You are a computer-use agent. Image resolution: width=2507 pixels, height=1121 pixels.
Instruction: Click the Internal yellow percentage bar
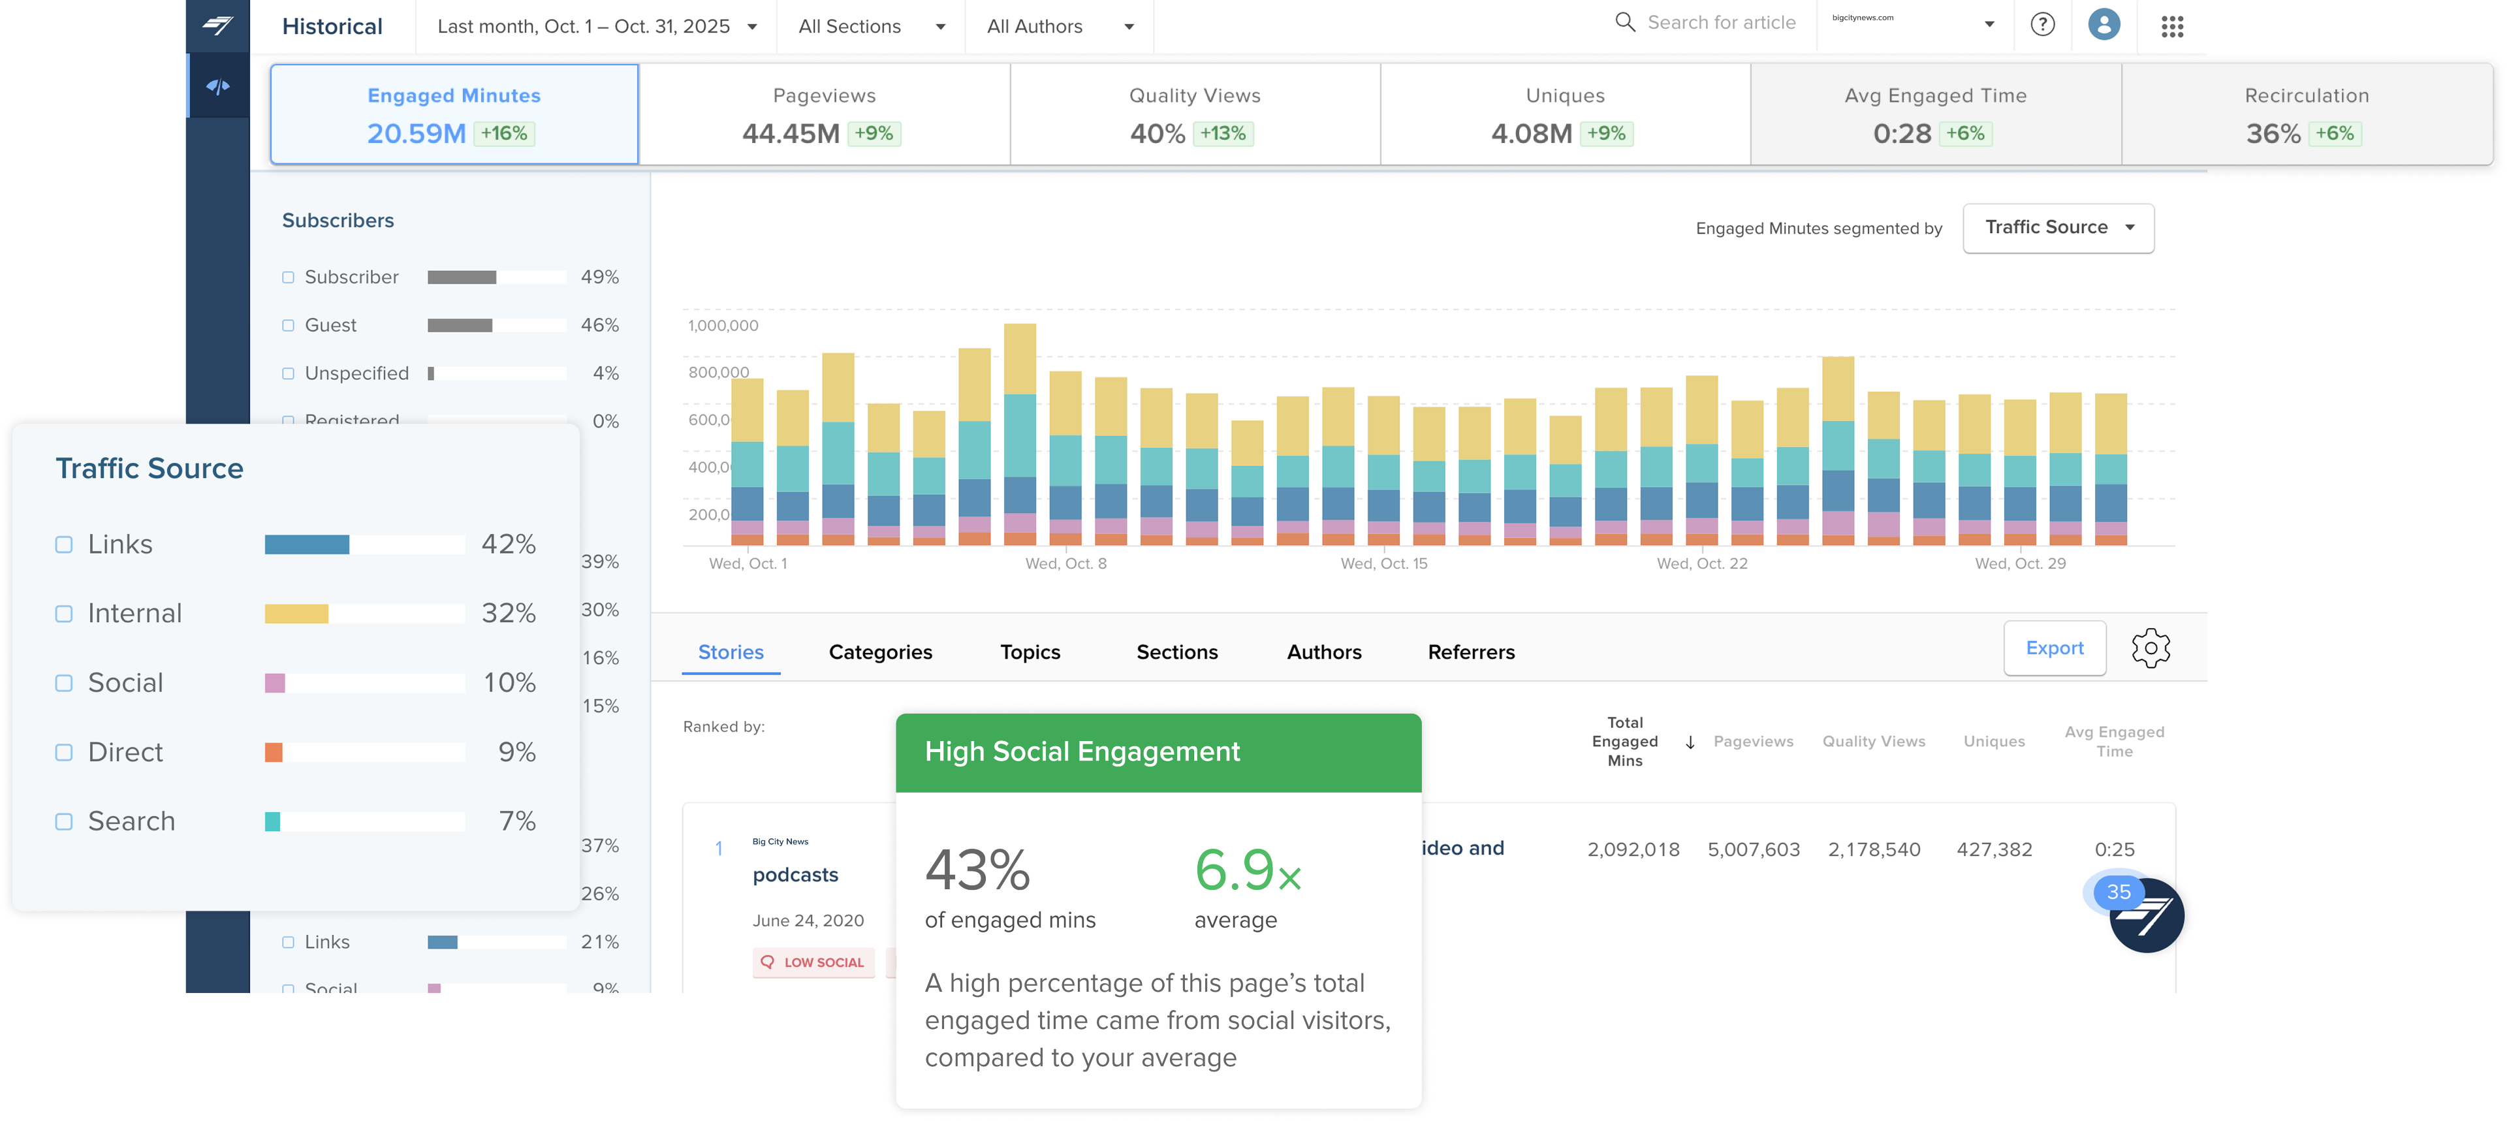click(297, 614)
